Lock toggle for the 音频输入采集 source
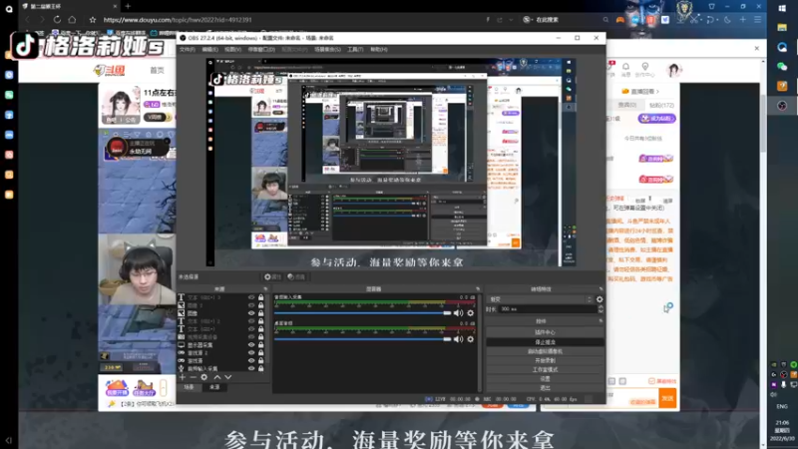This screenshot has width=798, height=449. [x=261, y=368]
